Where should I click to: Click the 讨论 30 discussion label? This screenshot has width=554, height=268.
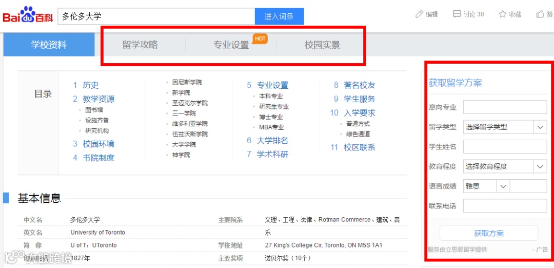pyautogui.click(x=473, y=14)
